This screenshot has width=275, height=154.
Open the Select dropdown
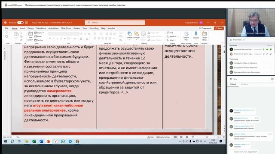click(171, 40)
